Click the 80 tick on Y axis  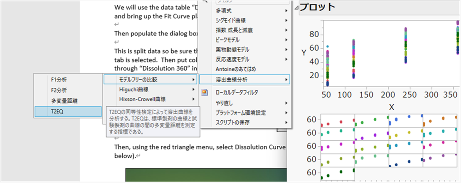tap(315, 35)
